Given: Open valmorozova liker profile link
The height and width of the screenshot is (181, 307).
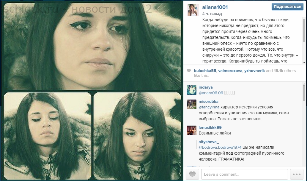Looking at the screenshot, I should pyautogui.click(x=230, y=71).
